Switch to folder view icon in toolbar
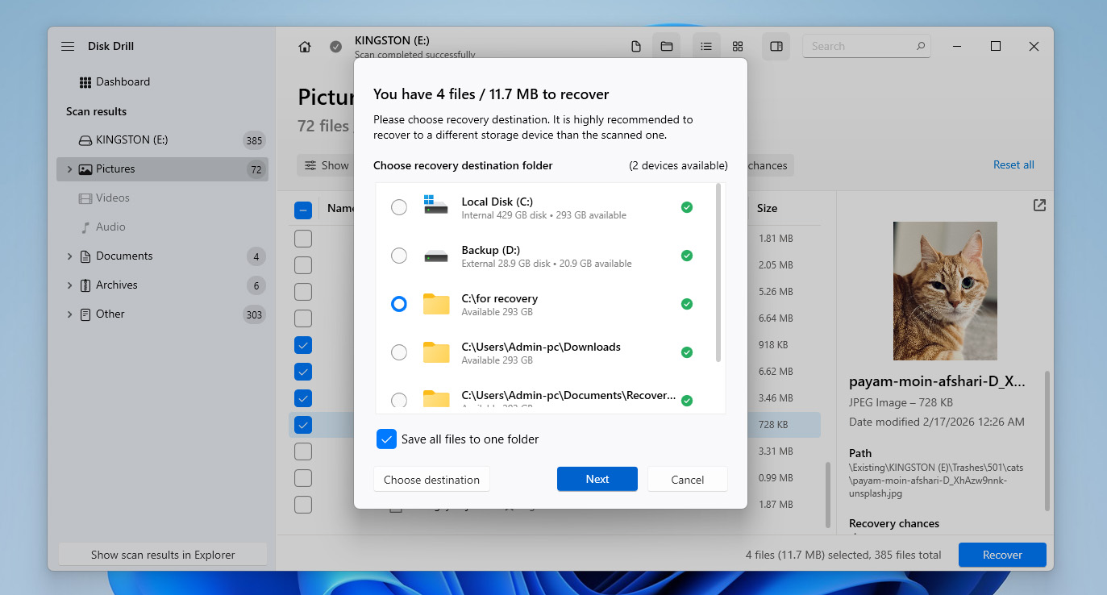1107x595 pixels. point(667,47)
